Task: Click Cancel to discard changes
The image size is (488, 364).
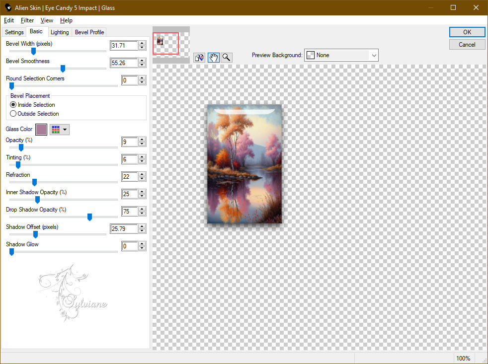Action: coord(467,45)
